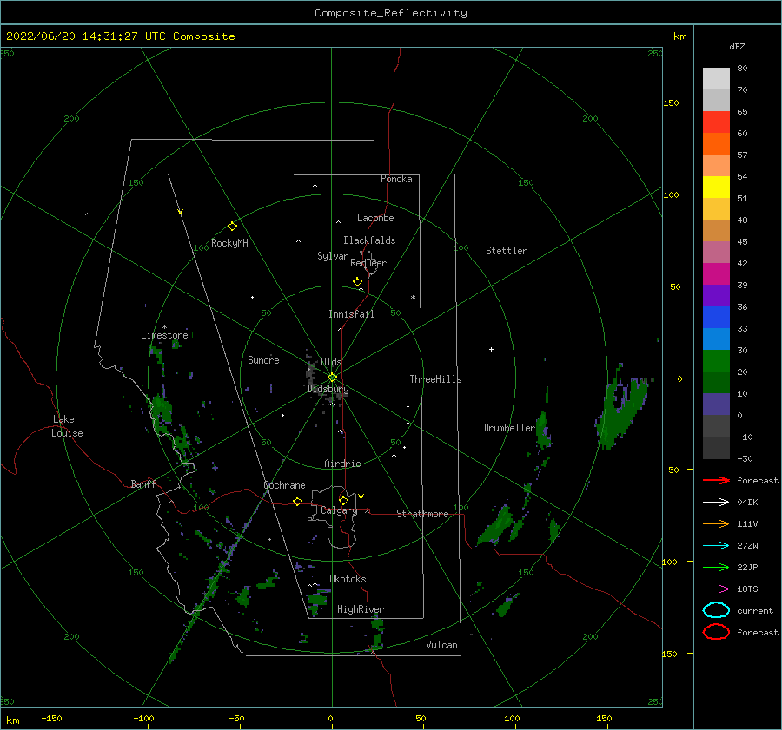Screen dimensions: 782x730
Task: Select the Vulcan city label
Action: (441, 645)
